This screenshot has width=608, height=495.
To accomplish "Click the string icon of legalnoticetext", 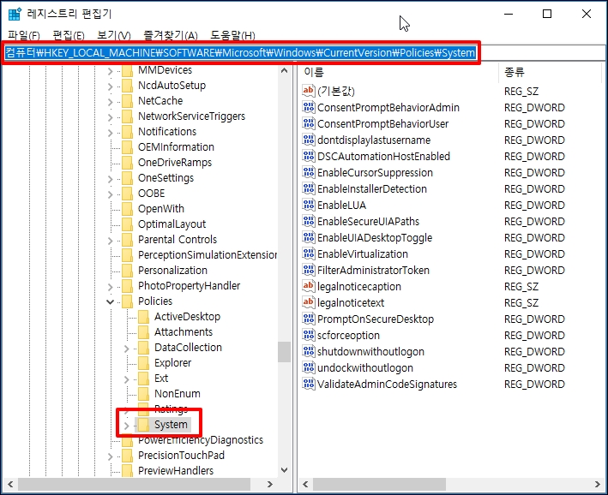I will [309, 302].
